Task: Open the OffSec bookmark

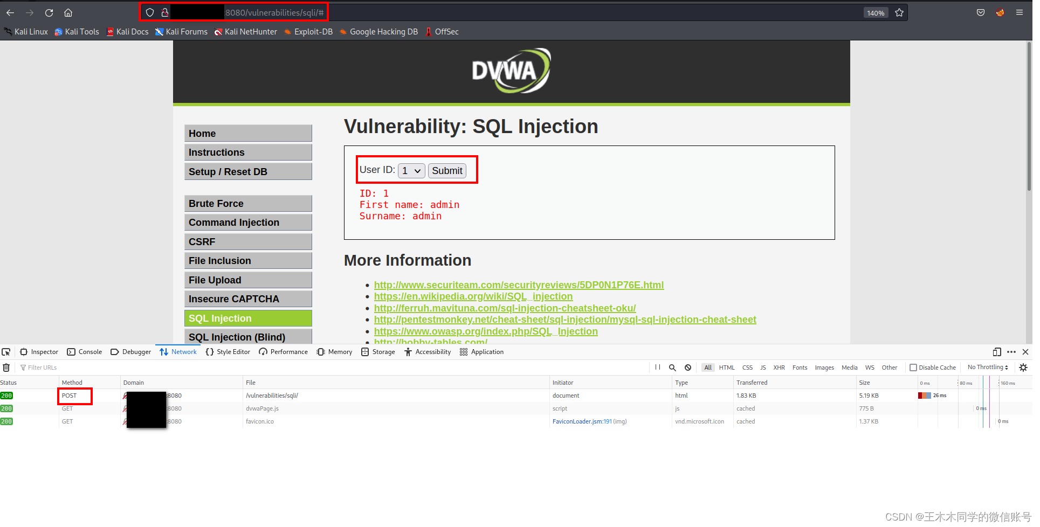Action: 442,32
